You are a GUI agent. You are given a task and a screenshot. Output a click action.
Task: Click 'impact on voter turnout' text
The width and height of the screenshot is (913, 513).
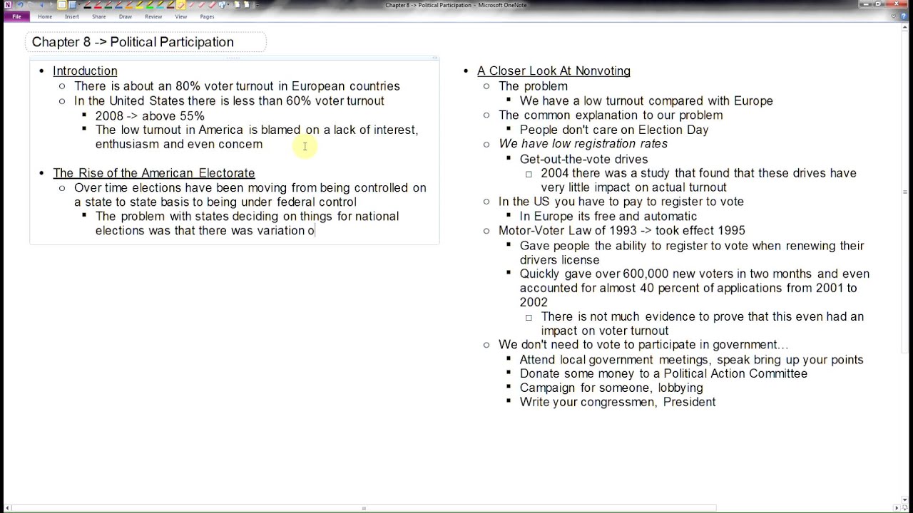point(605,331)
